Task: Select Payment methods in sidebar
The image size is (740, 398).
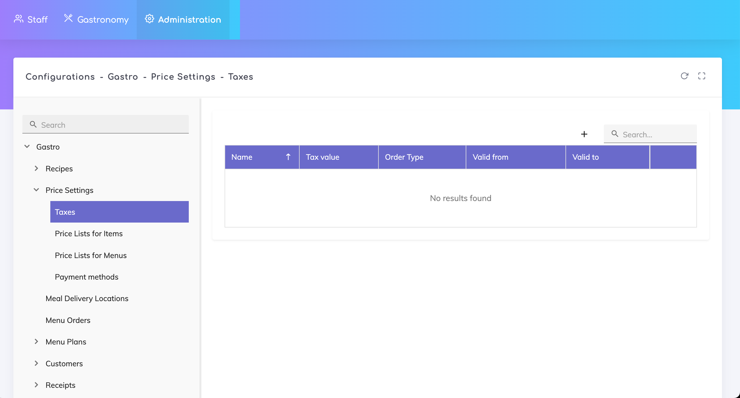Action: click(86, 277)
